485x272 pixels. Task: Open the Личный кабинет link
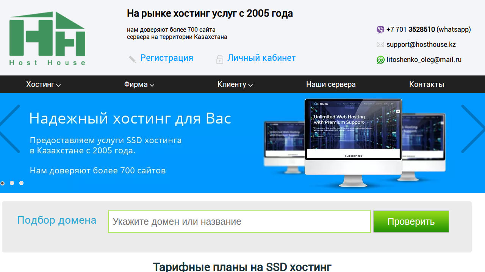click(261, 58)
